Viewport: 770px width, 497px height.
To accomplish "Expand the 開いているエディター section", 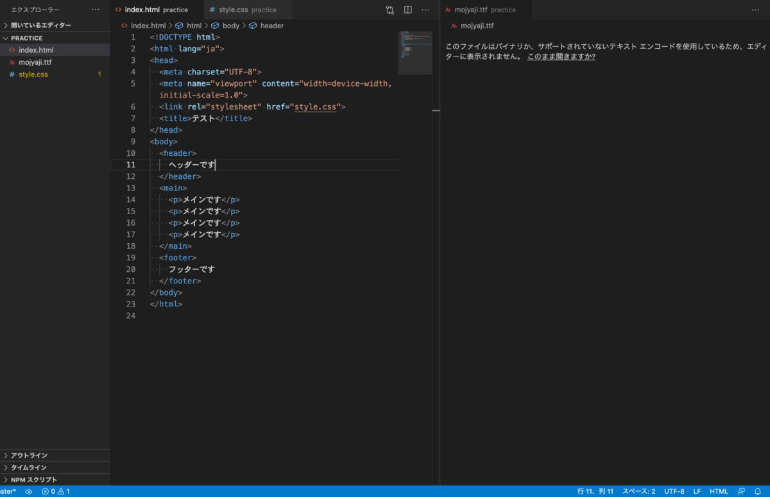I will pyautogui.click(x=55, y=25).
